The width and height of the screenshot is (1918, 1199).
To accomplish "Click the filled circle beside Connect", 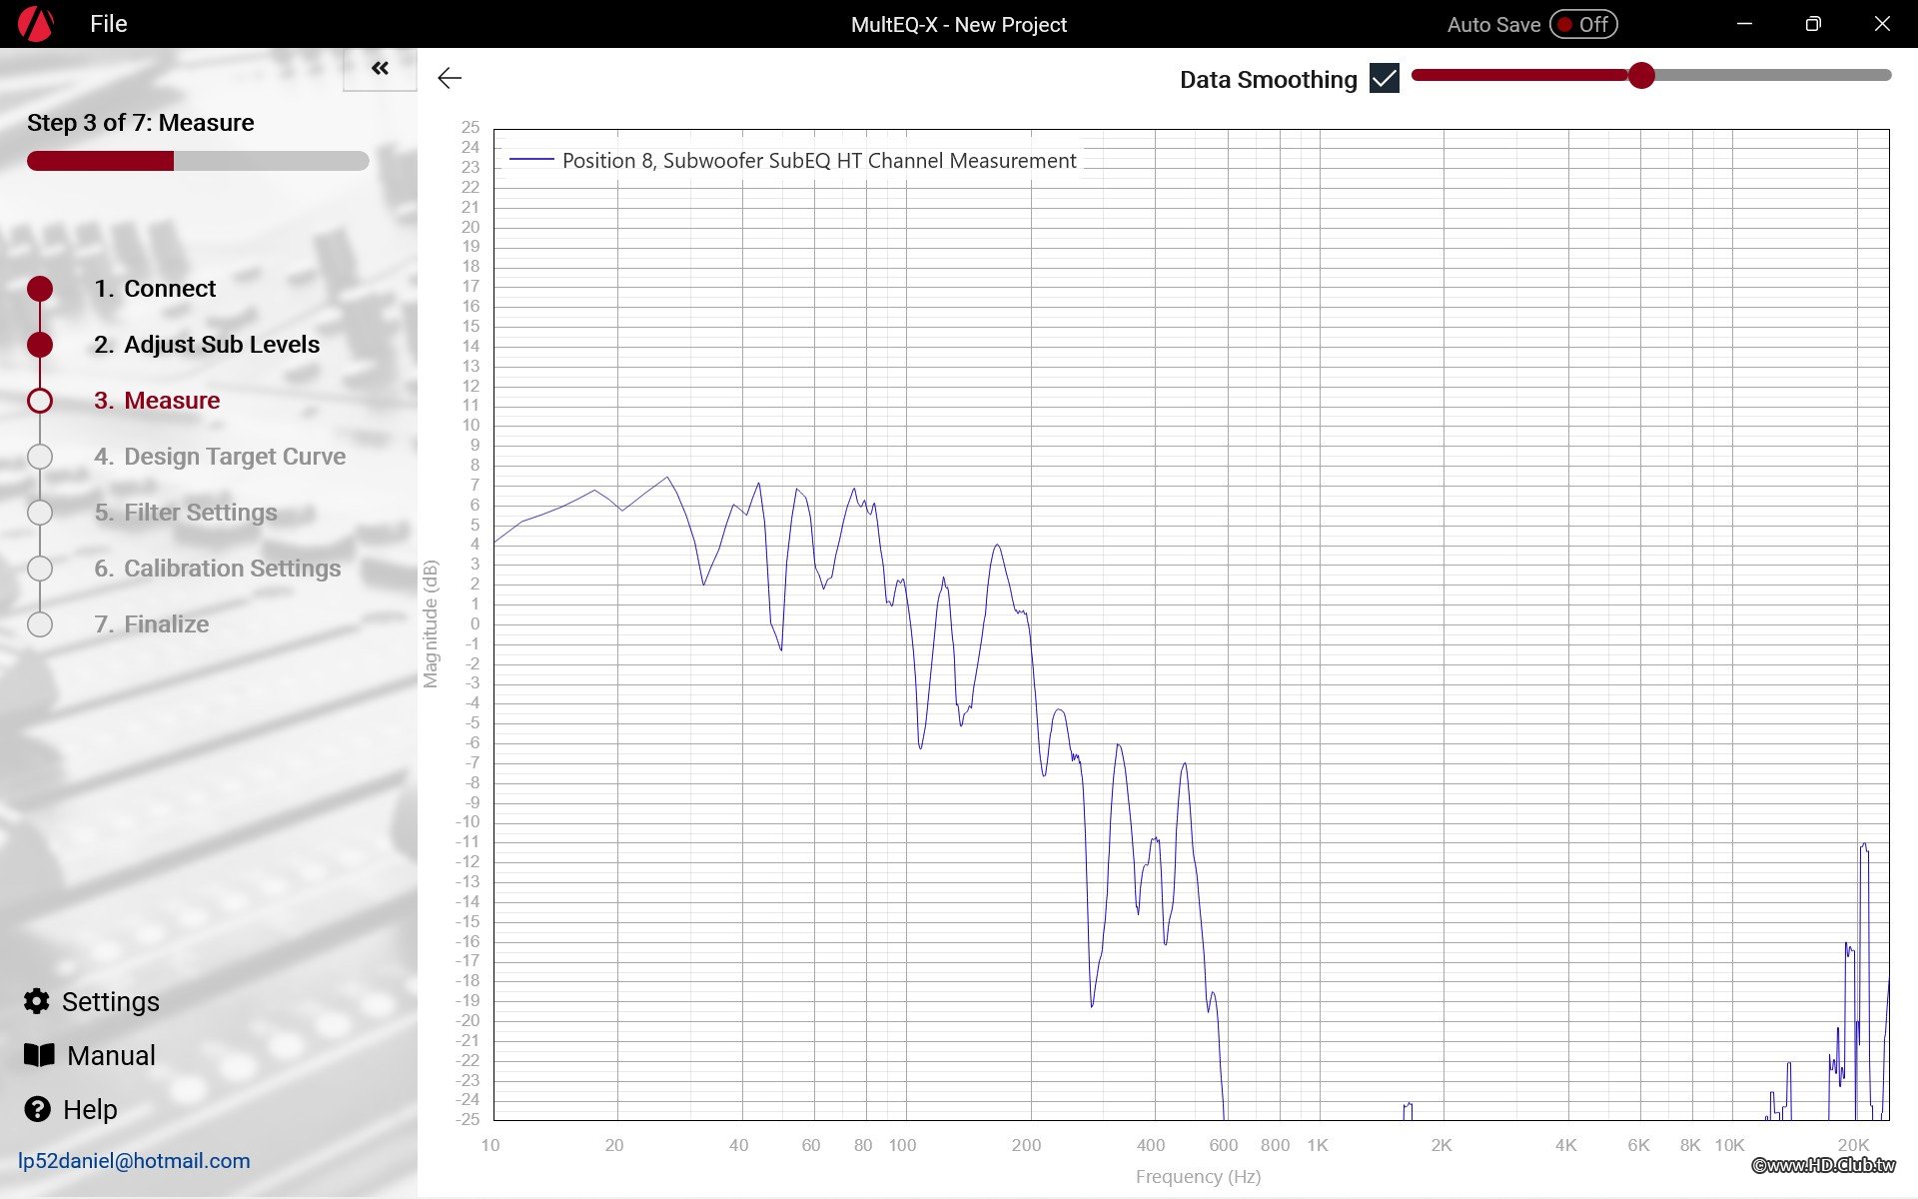I will click(40, 289).
